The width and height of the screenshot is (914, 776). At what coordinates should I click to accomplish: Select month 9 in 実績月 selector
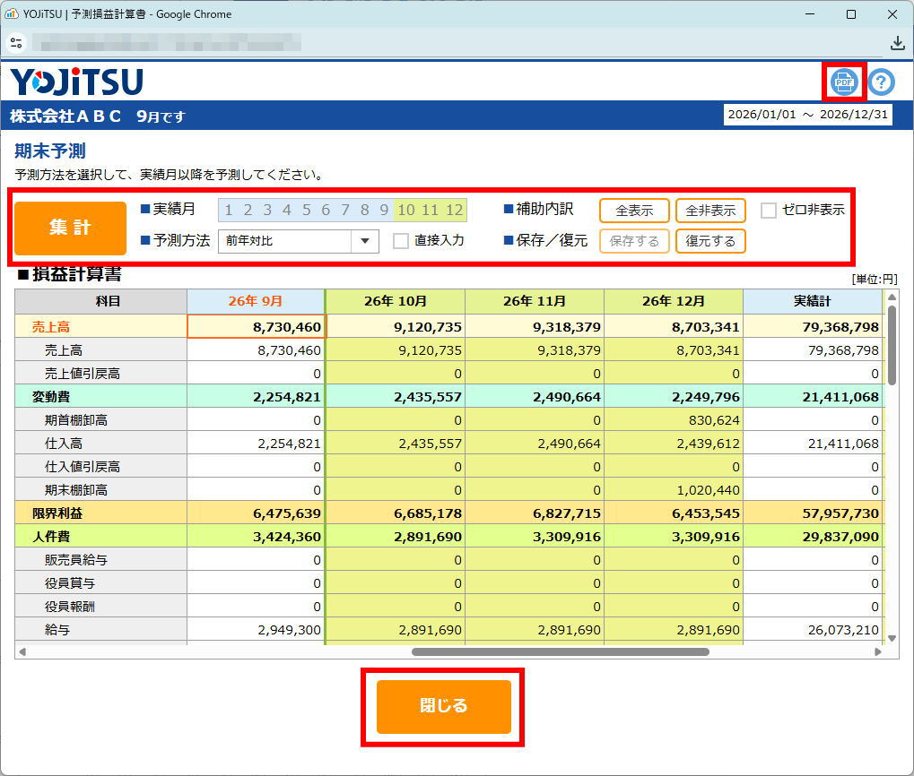point(384,211)
